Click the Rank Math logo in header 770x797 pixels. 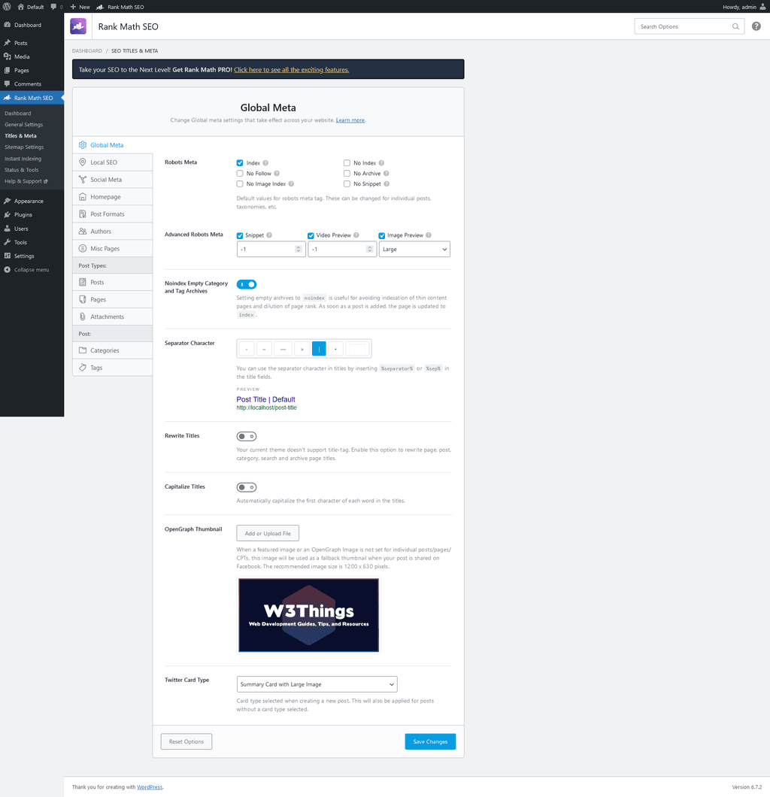click(x=78, y=26)
